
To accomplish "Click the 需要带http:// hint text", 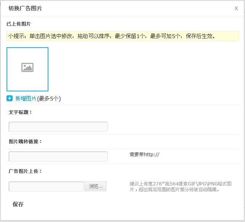I will pyautogui.click(x=144, y=154).
